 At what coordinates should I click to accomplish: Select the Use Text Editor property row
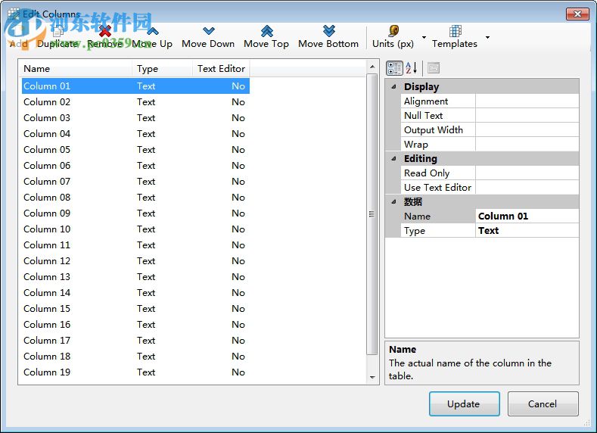pyautogui.click(x=490, y=188)
